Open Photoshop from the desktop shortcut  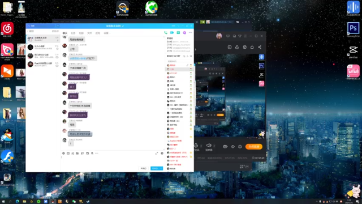pyautogui.click(x=353, y=29)
